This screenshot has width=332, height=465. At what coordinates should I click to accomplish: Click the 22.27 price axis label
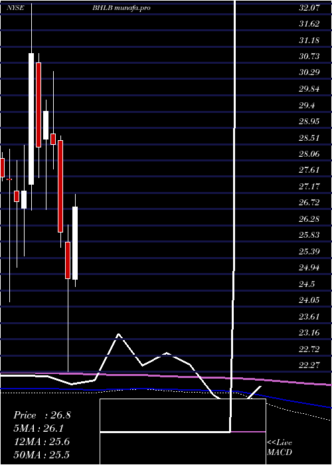[x=309, y=365]
